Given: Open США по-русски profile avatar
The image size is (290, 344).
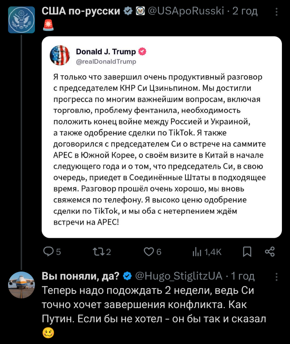Looking at the screenshot, I should point(21,20).
